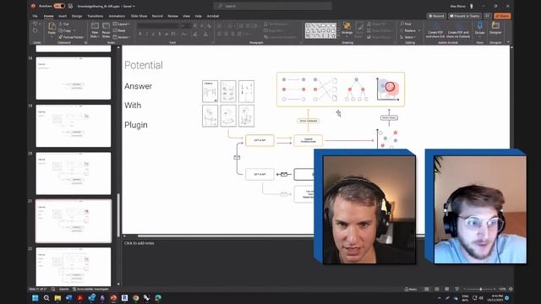This screenshot has height=304, width=541.
Task: Switch to the Design tab
Action: pos(77,16)
